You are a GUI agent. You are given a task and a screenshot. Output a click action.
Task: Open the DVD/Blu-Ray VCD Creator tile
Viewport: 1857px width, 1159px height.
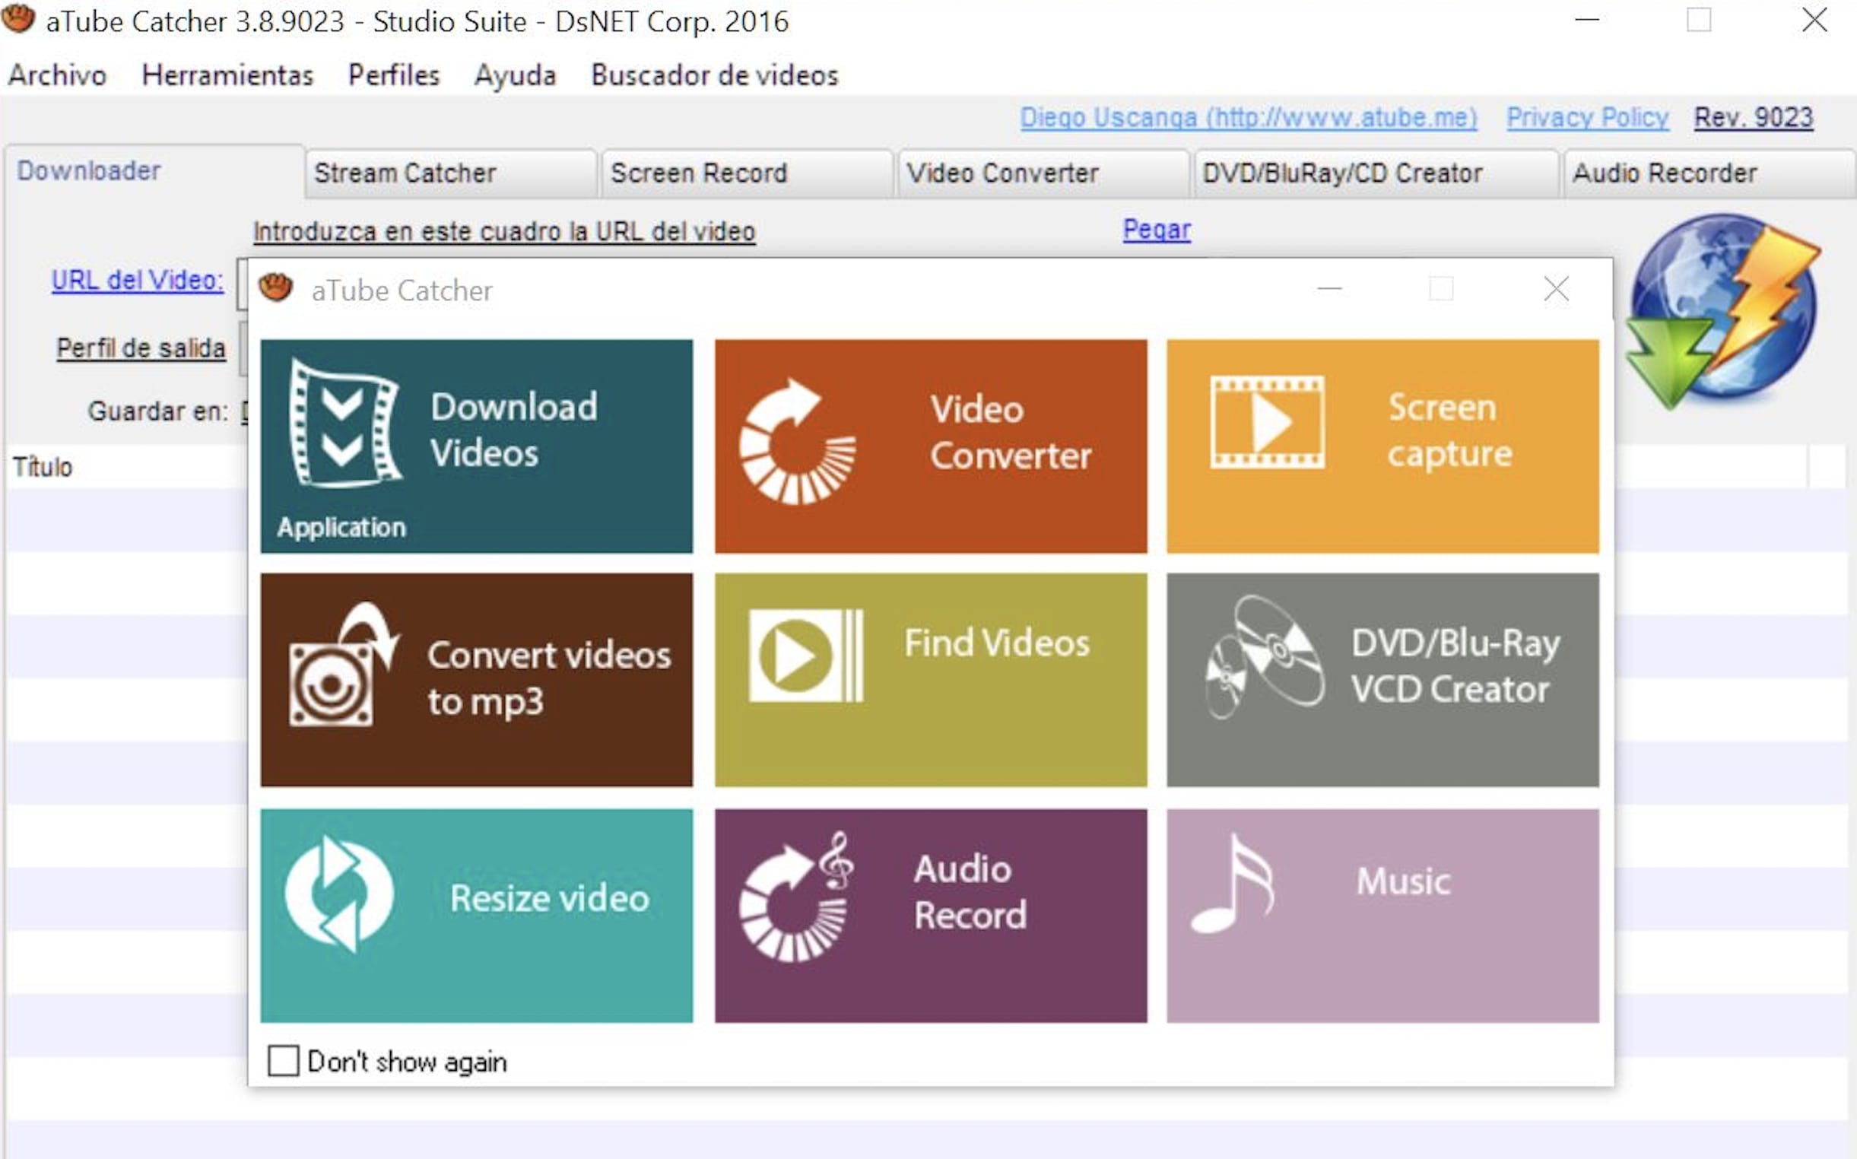click(x=1382, y=679)
